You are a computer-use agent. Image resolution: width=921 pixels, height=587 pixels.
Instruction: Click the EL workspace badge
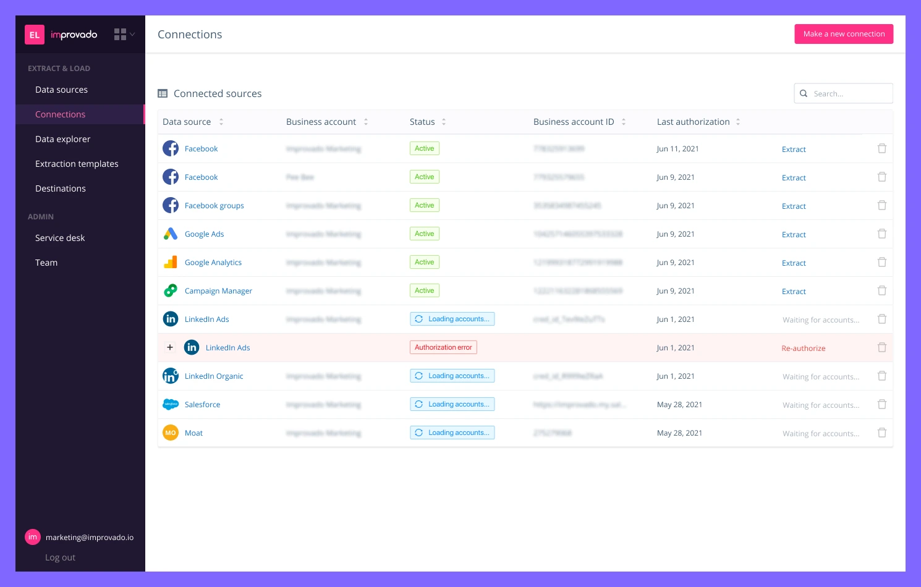click(35, 35)
